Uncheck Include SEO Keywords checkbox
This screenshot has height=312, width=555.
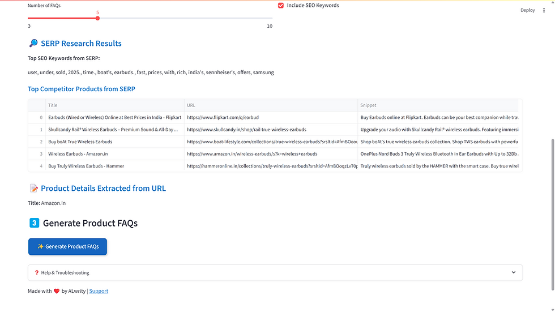(281, 5)
